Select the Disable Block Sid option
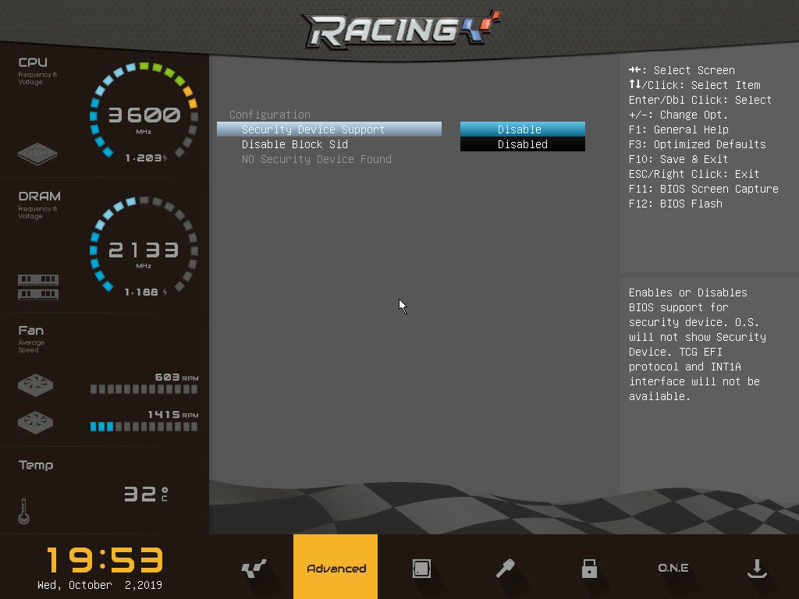 click(x=294, y=144)
